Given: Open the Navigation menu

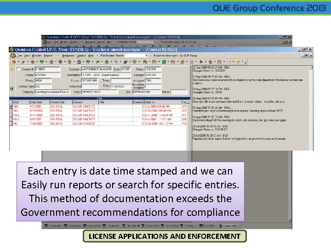Looking at the screenshot, I should (68, 56).
